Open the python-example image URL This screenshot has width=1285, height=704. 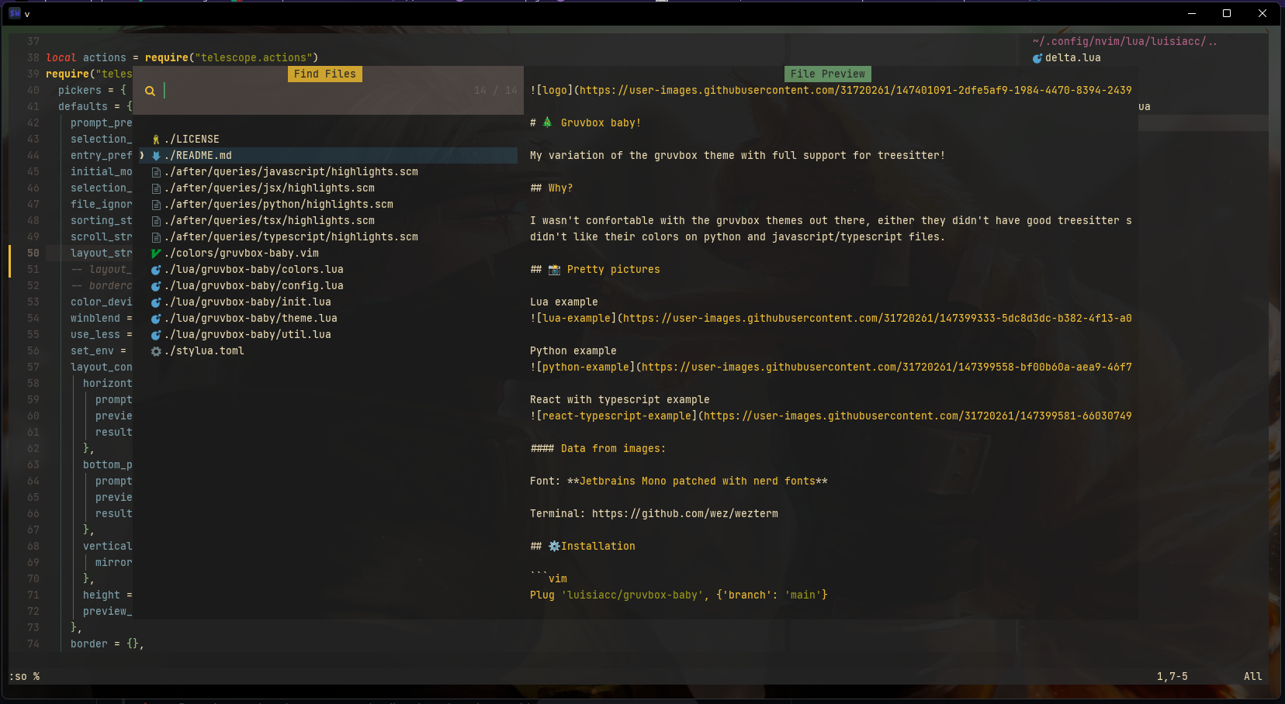click(887, 368)
